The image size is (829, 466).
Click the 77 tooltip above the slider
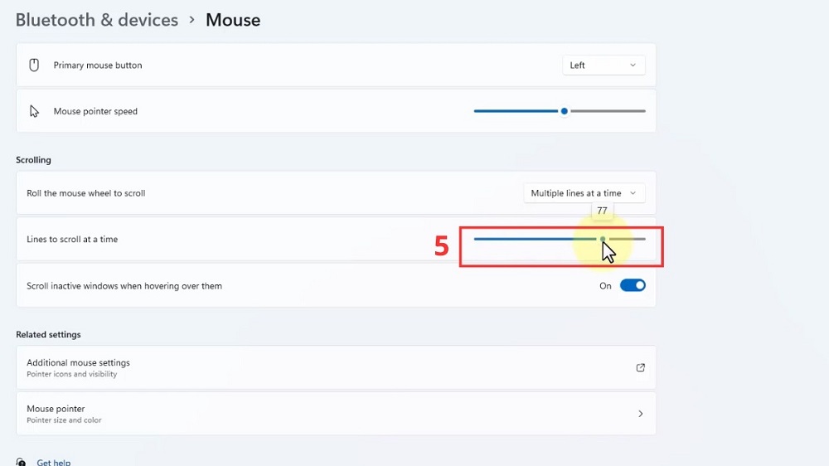[x=602, y=211]
